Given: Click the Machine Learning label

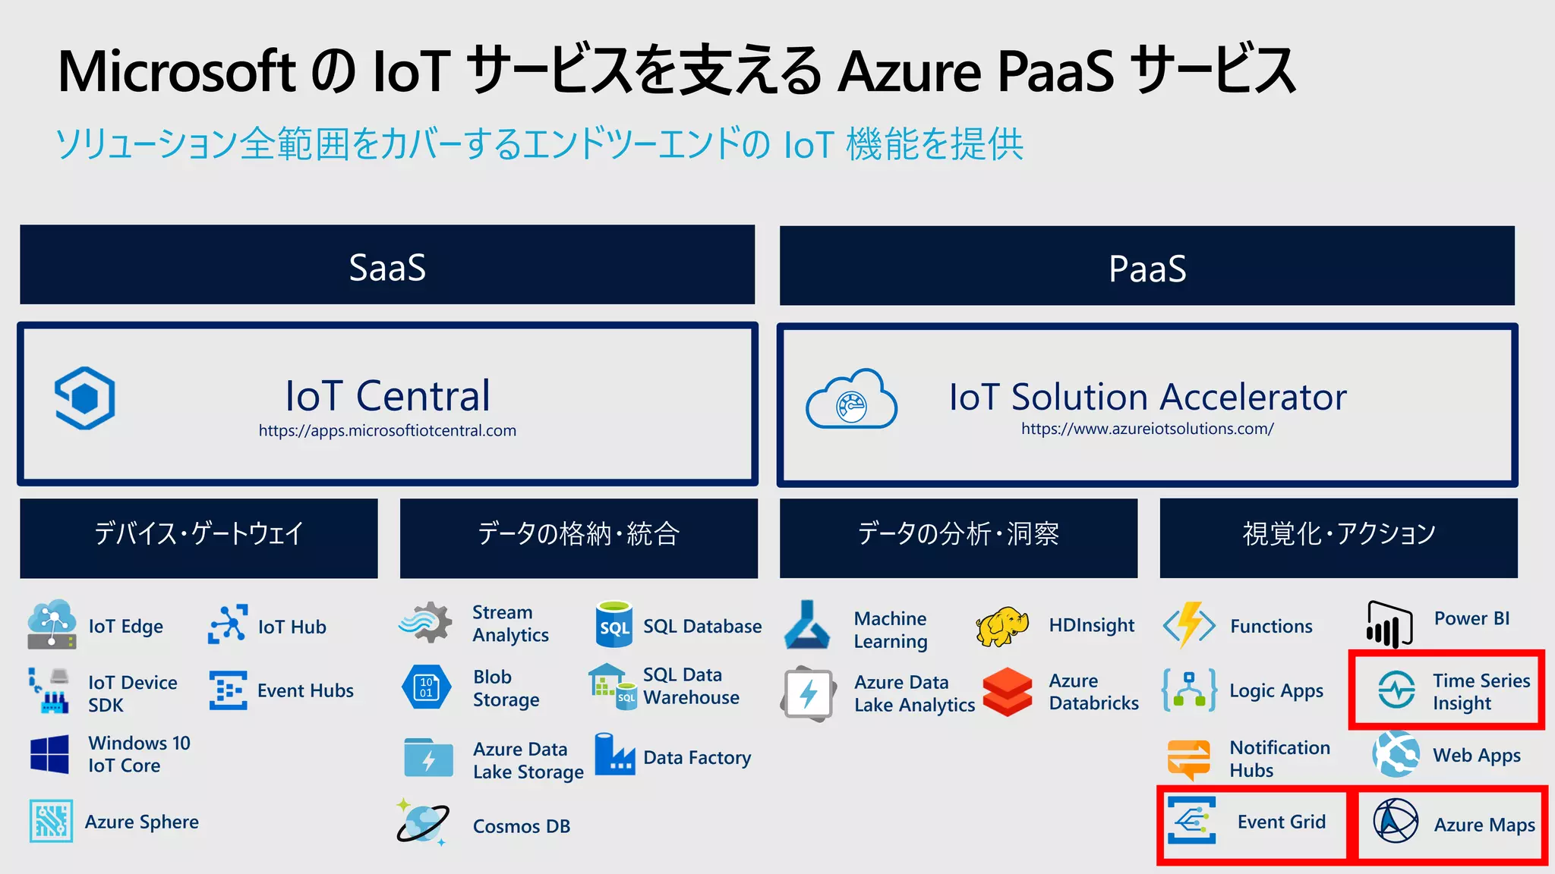Looking at the screenshot, I should click(x=891, y=630).
